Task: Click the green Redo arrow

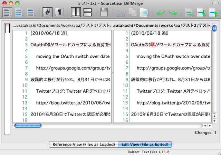Action: pos(173,12)
